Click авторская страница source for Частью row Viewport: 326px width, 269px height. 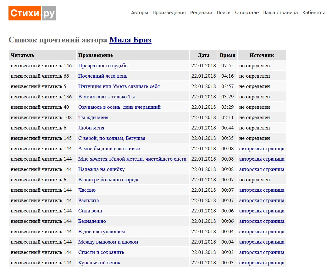tap(262, 190)
